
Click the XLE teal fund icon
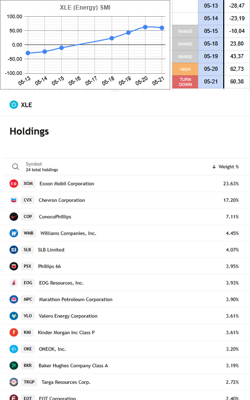pos(14,105)
